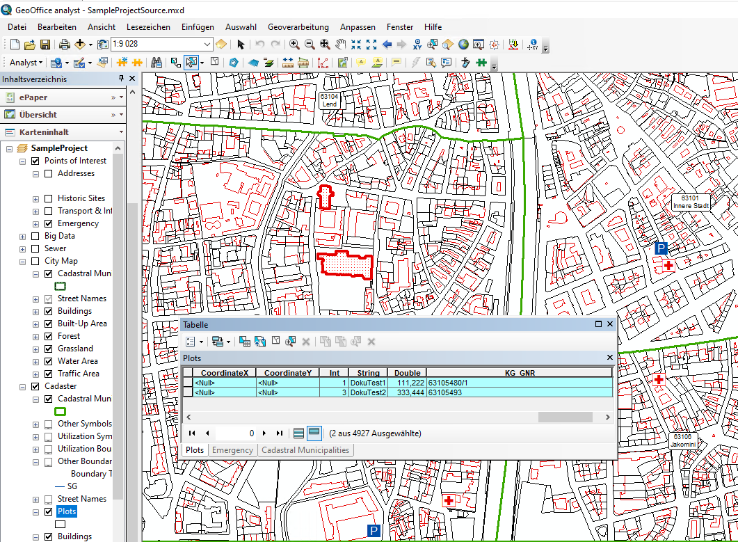Open the map scale dropdown
Image resolution: width=738 pixels, height=542 pixels.
coord(208,45)
